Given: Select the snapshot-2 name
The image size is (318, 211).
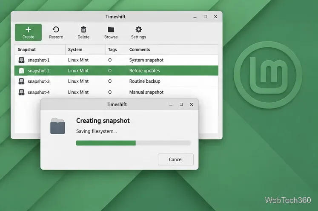Looking at the screenshot, I should pyautogui.click(x=39, y=71).
